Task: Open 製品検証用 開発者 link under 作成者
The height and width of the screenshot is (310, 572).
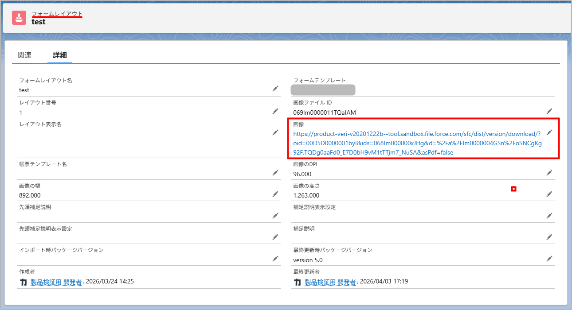Action: tap(56, 282)
